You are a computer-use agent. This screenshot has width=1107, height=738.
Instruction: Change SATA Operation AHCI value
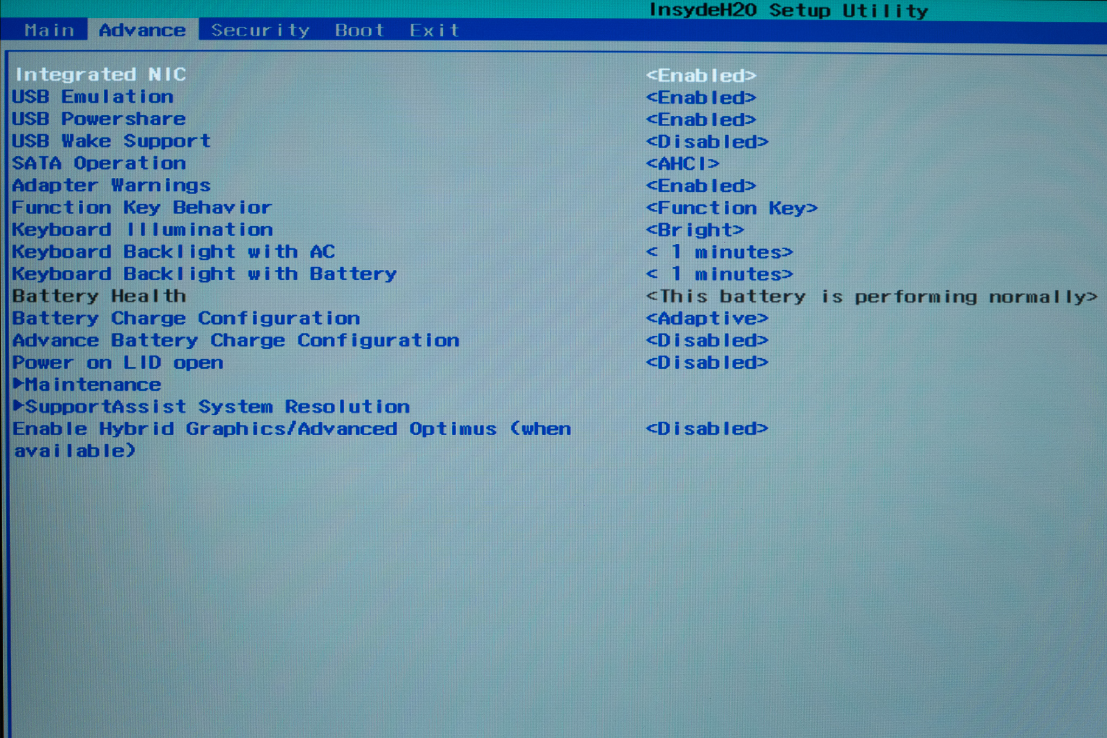tap(683, 163)
